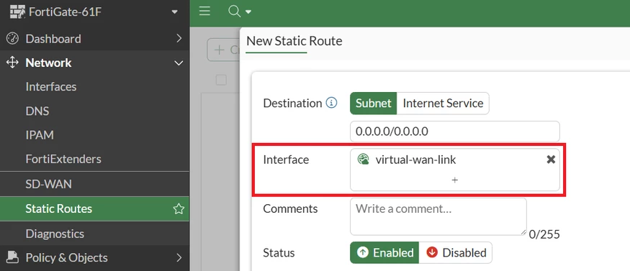Set Status to Disabled
The height and width of the screenshot is (271, 630).
[456, 252]
